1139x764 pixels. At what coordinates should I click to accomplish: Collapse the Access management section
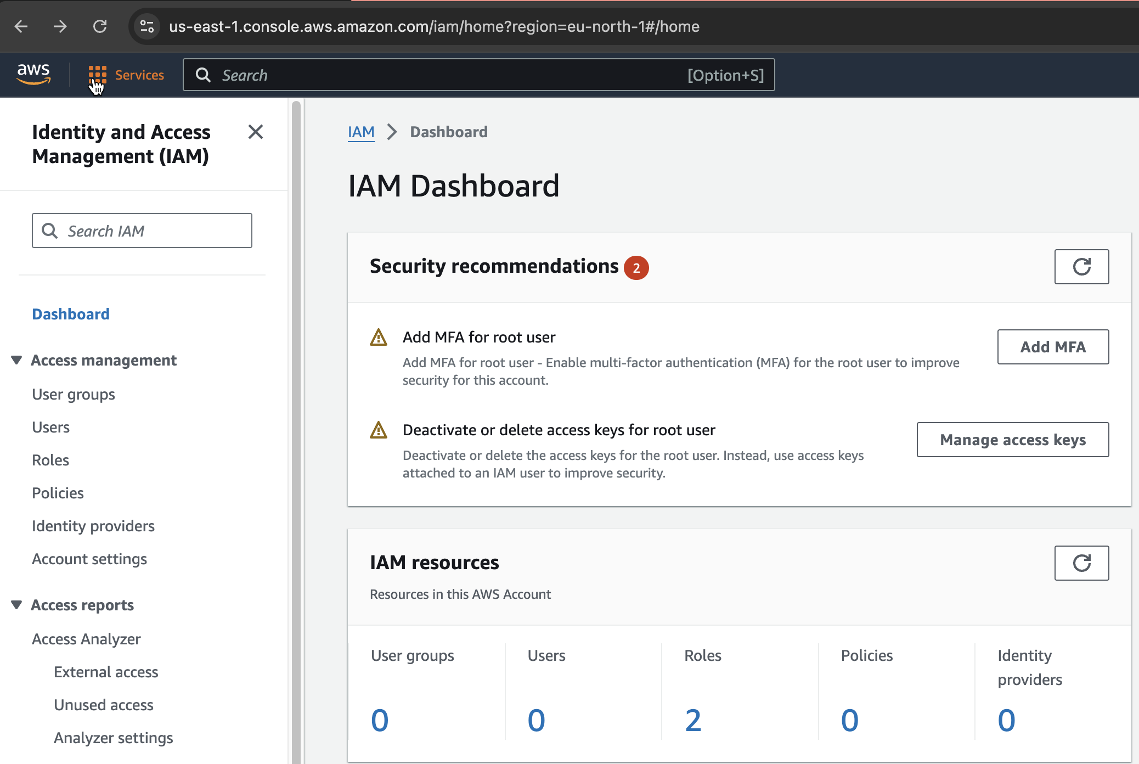[x=16, y=360]
